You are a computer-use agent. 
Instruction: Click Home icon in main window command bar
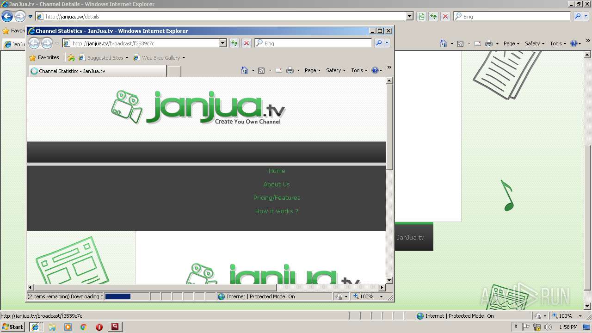point(444,43)
